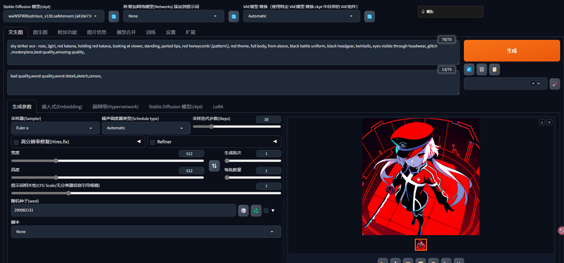
Task: Select the LoRA sub-tab
Action: click(218, 107)
